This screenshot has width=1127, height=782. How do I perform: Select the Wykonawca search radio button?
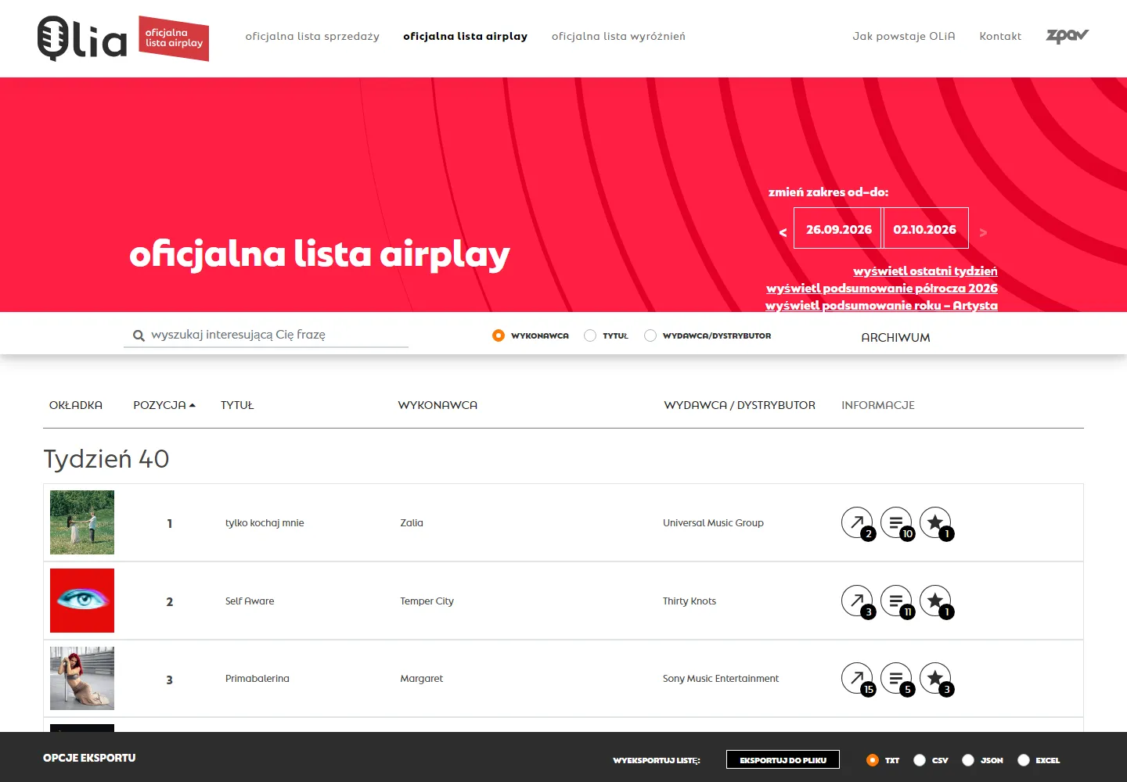coord(499,335)
